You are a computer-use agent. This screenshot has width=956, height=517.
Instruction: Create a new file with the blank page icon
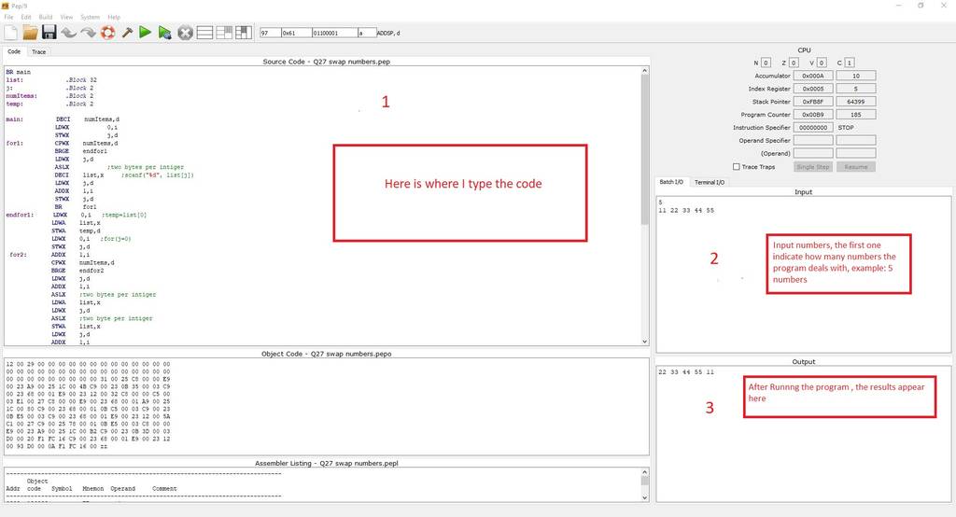(11, 33)
